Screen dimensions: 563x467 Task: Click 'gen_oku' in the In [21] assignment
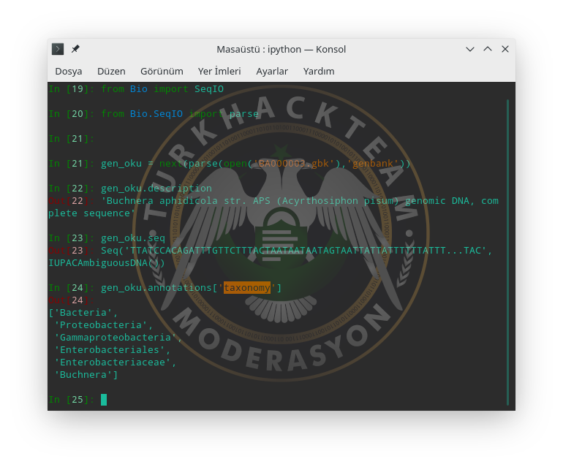pyautogui.click(x=121, y=164)
